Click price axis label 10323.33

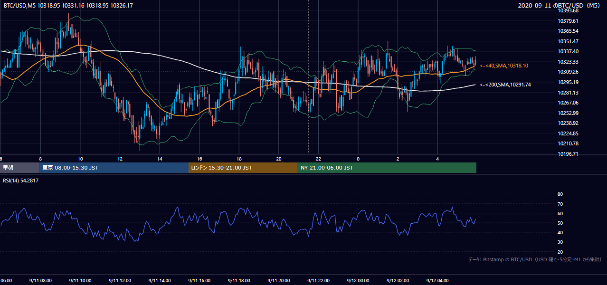568,62
